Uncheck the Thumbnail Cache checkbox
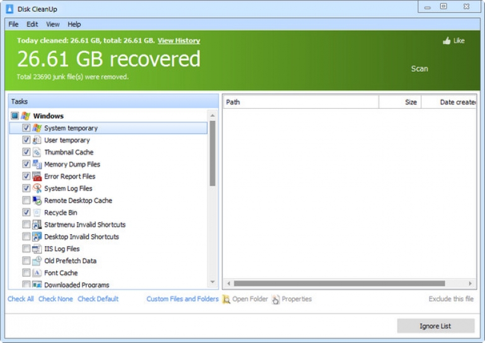Screen dimensions: 485x343 [x=26, y=152]
